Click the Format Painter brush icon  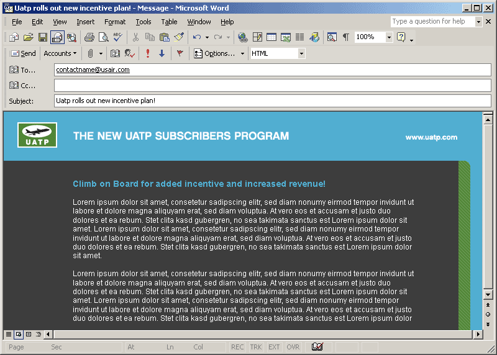click(x=179, y=37)
